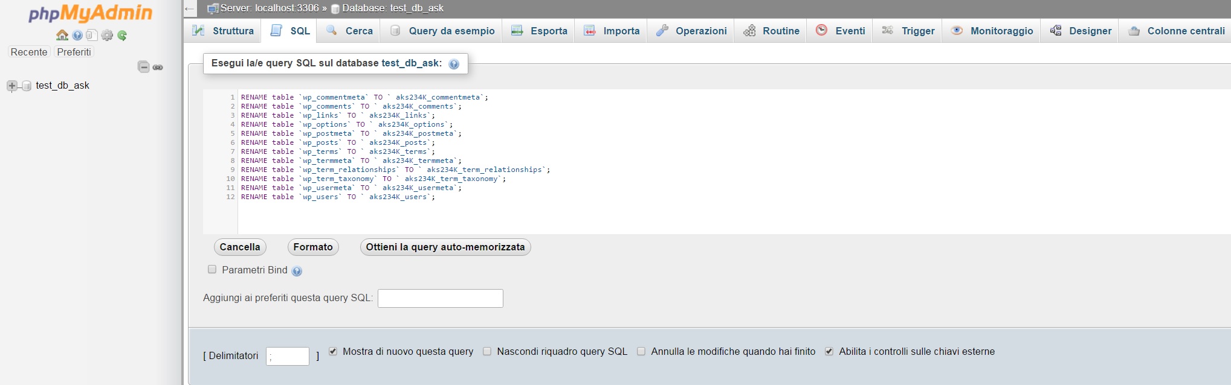Image resolution: width=1231 pixels, height=385 pixels.
Task: Click the Struttura tab icon
Action: [198, 31]
